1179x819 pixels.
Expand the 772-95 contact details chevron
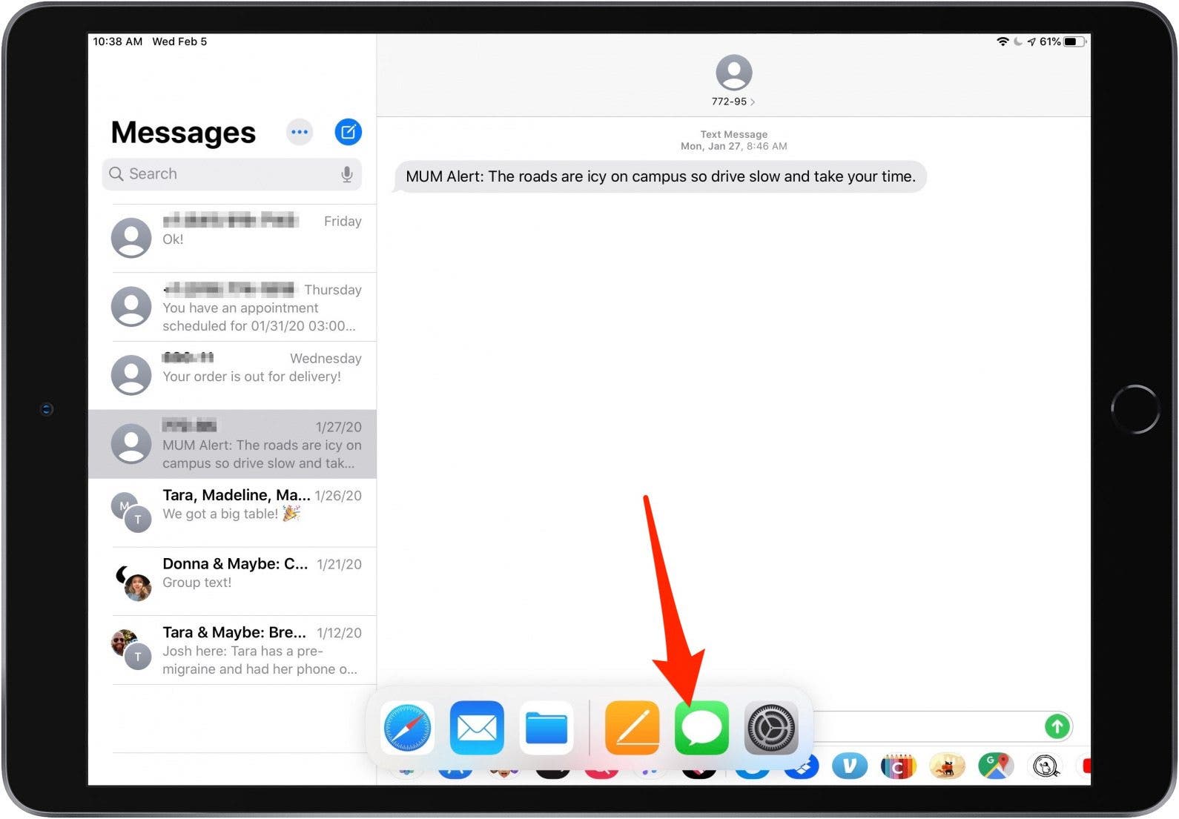pyautogui.click(x=753, y=102)
